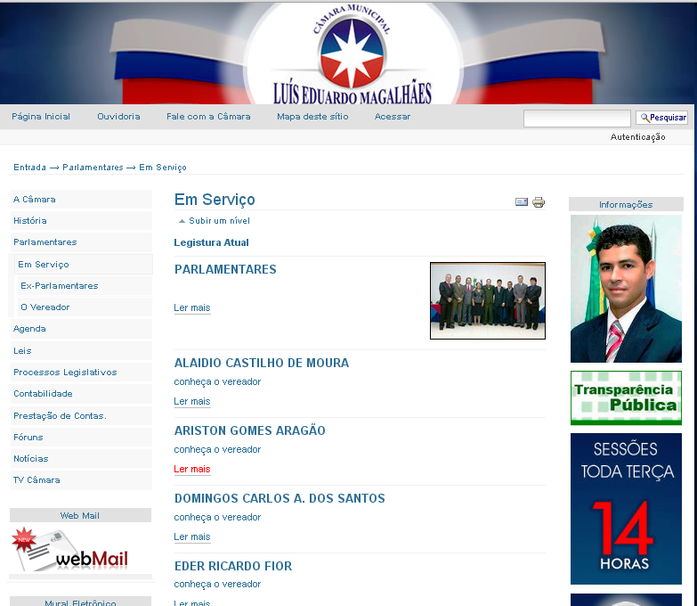The width and height of the screenshot is (697, 606).
Task: Open Parlamentares in the left sidebar
Action: 45,242
